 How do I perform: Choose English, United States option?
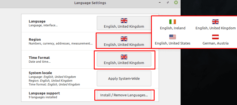click(173, 40)
